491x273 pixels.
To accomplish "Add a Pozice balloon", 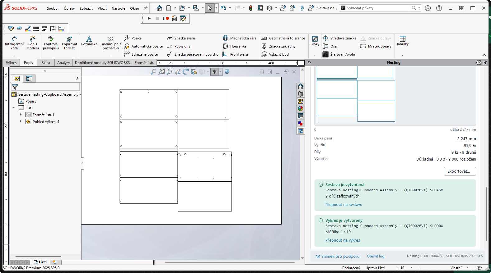I will [x=133, y=38].
